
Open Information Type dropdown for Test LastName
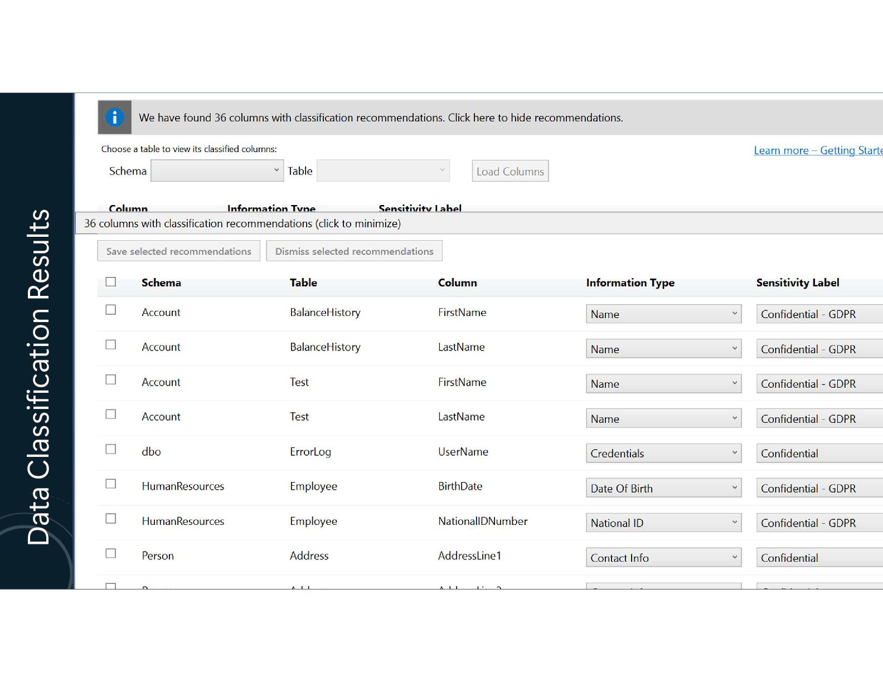pos(663,418)
